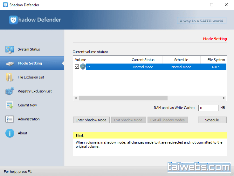Click the Administration checklist icon
Image resolution: width=234 pixels, height=176 pixels.
click(x=10, y=119)
